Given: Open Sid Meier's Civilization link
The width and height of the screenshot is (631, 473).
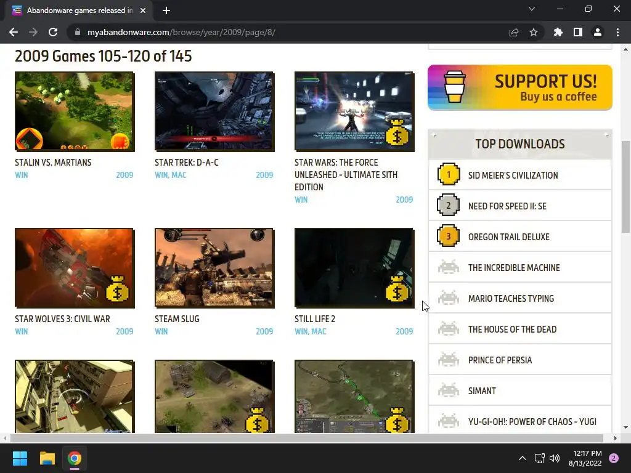Looking at the screenshot, I should coord(513,176).
